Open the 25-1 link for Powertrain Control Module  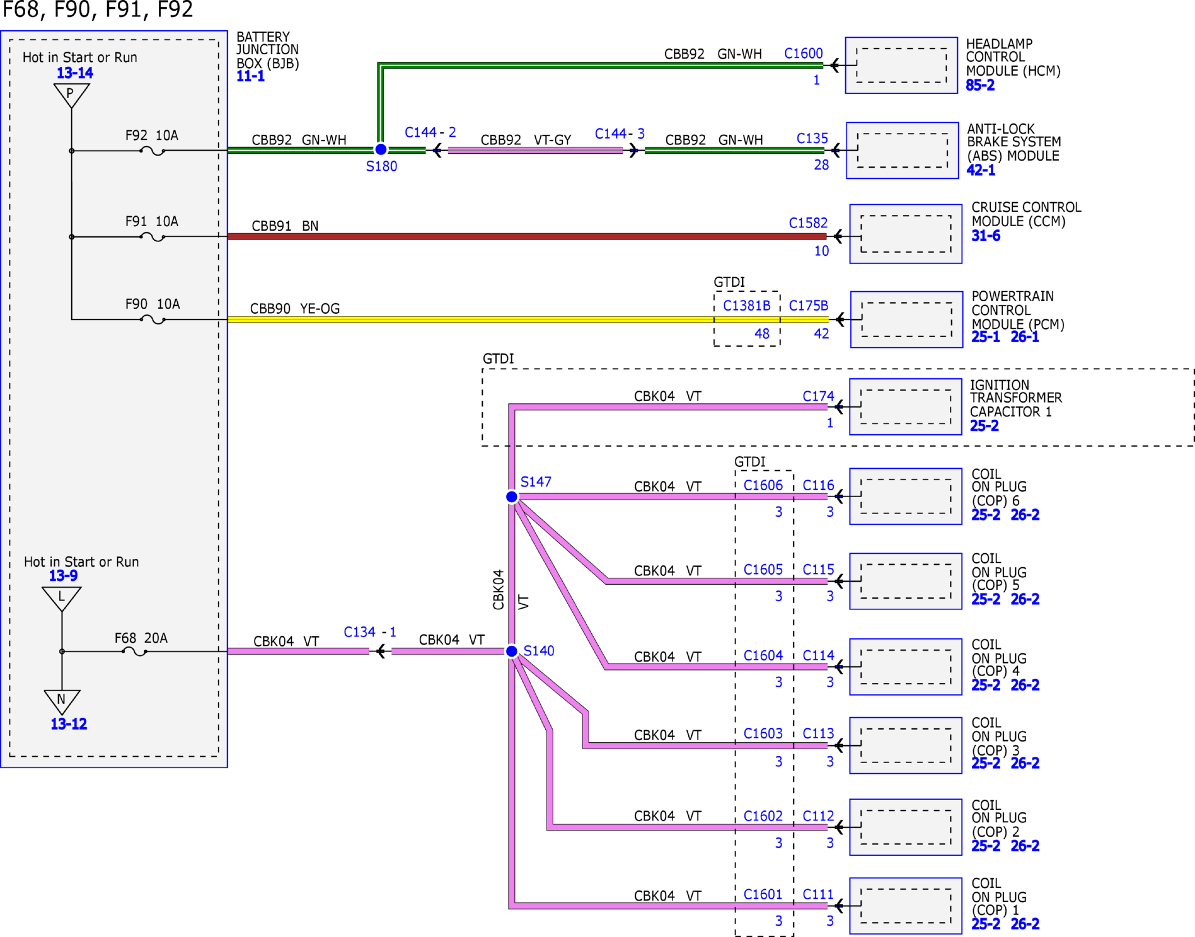(985, 337)
